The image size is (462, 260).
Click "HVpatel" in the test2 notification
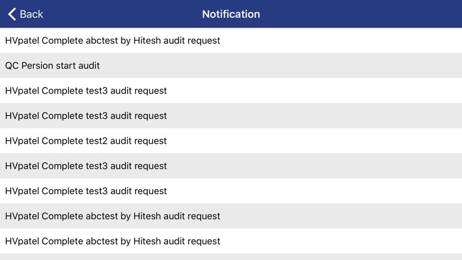click(x=22, y=141)
